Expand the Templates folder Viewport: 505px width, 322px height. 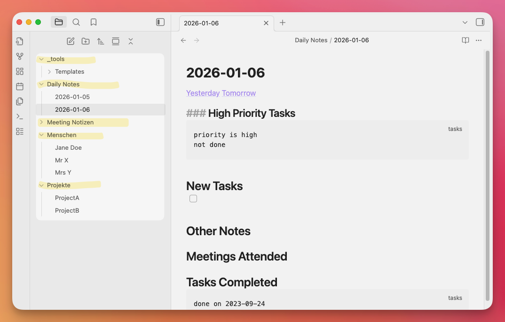tap(49, 72)
